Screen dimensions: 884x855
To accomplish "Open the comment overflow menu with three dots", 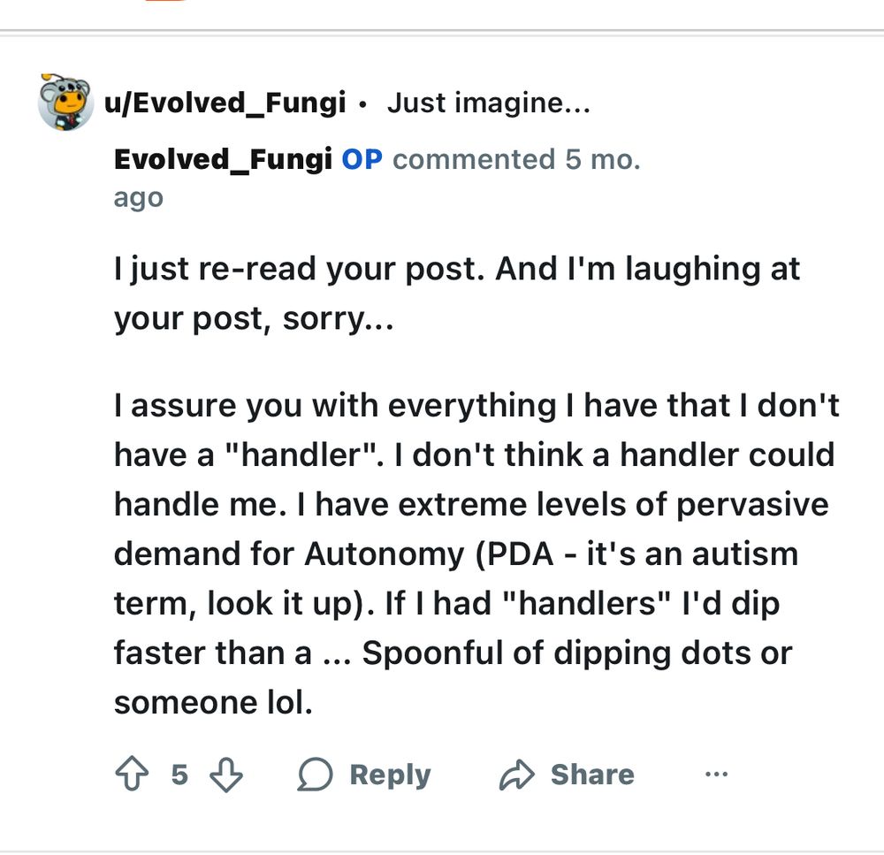I will [x=716, y=775].
